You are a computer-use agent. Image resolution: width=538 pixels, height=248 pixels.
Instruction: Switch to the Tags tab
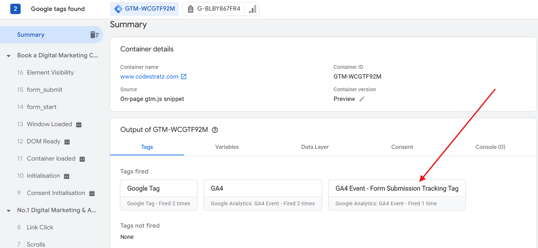(147, 147)
